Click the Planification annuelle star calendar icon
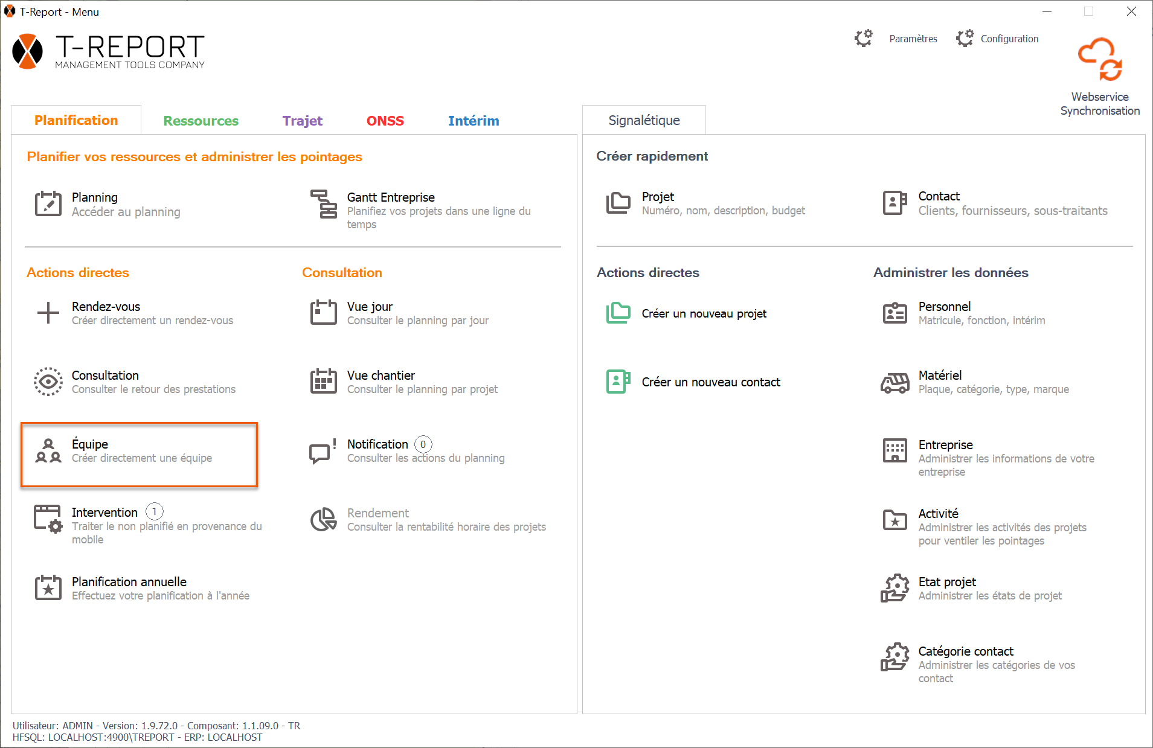The width and height of the screenshot is (1153, 748). [x=48, y=588]
